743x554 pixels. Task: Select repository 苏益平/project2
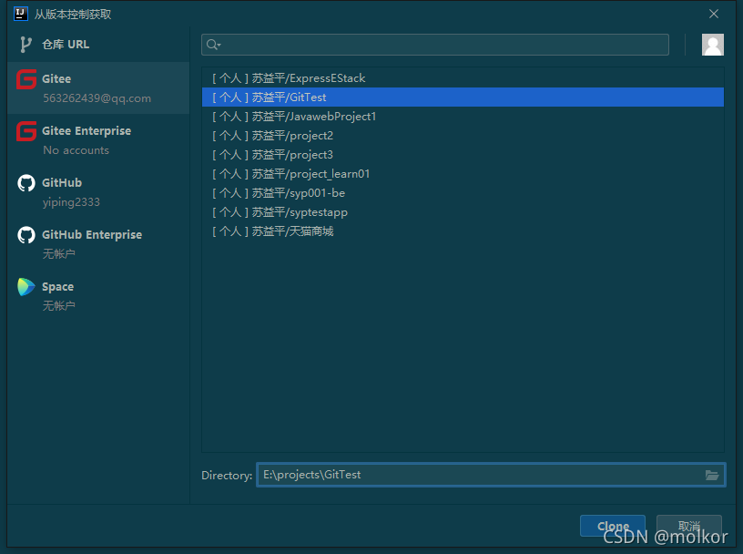point(463,136)
